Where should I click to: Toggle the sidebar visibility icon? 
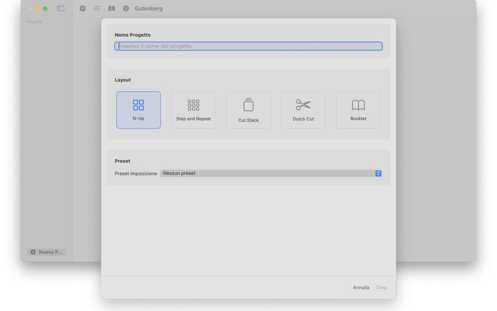(x=60, y=8)
